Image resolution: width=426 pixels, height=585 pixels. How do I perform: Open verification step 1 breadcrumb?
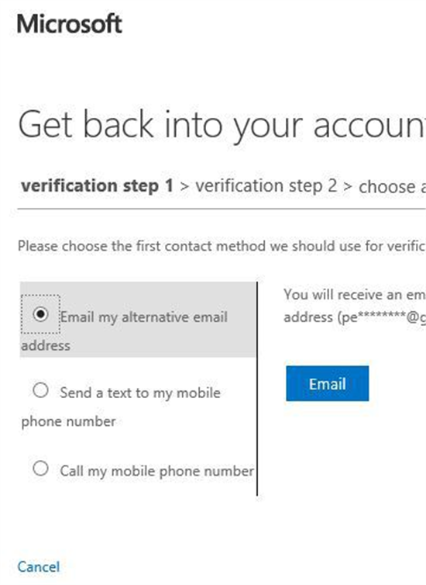pos(97,185)
